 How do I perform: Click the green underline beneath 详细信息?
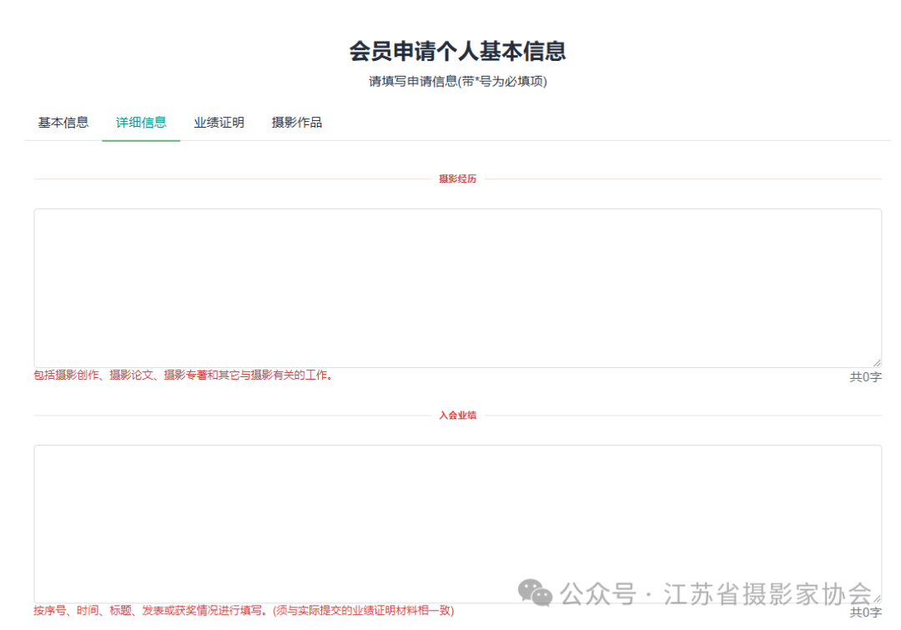tap(141, 140)
